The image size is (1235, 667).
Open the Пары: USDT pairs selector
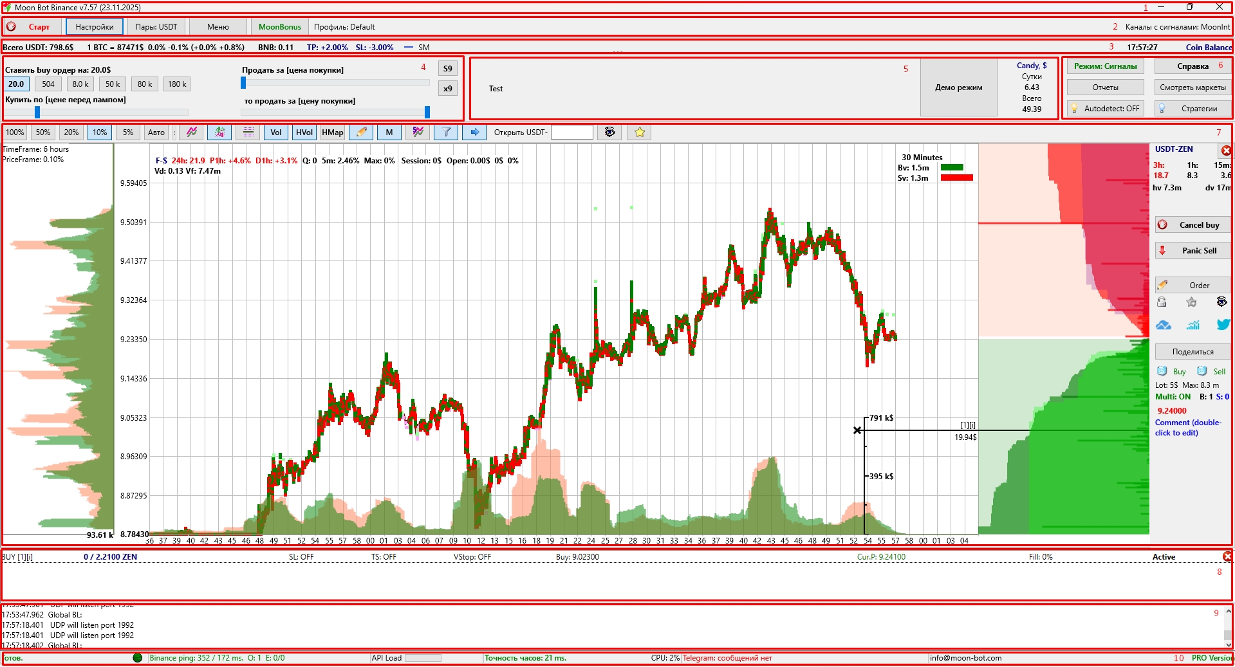click(156, 27)
